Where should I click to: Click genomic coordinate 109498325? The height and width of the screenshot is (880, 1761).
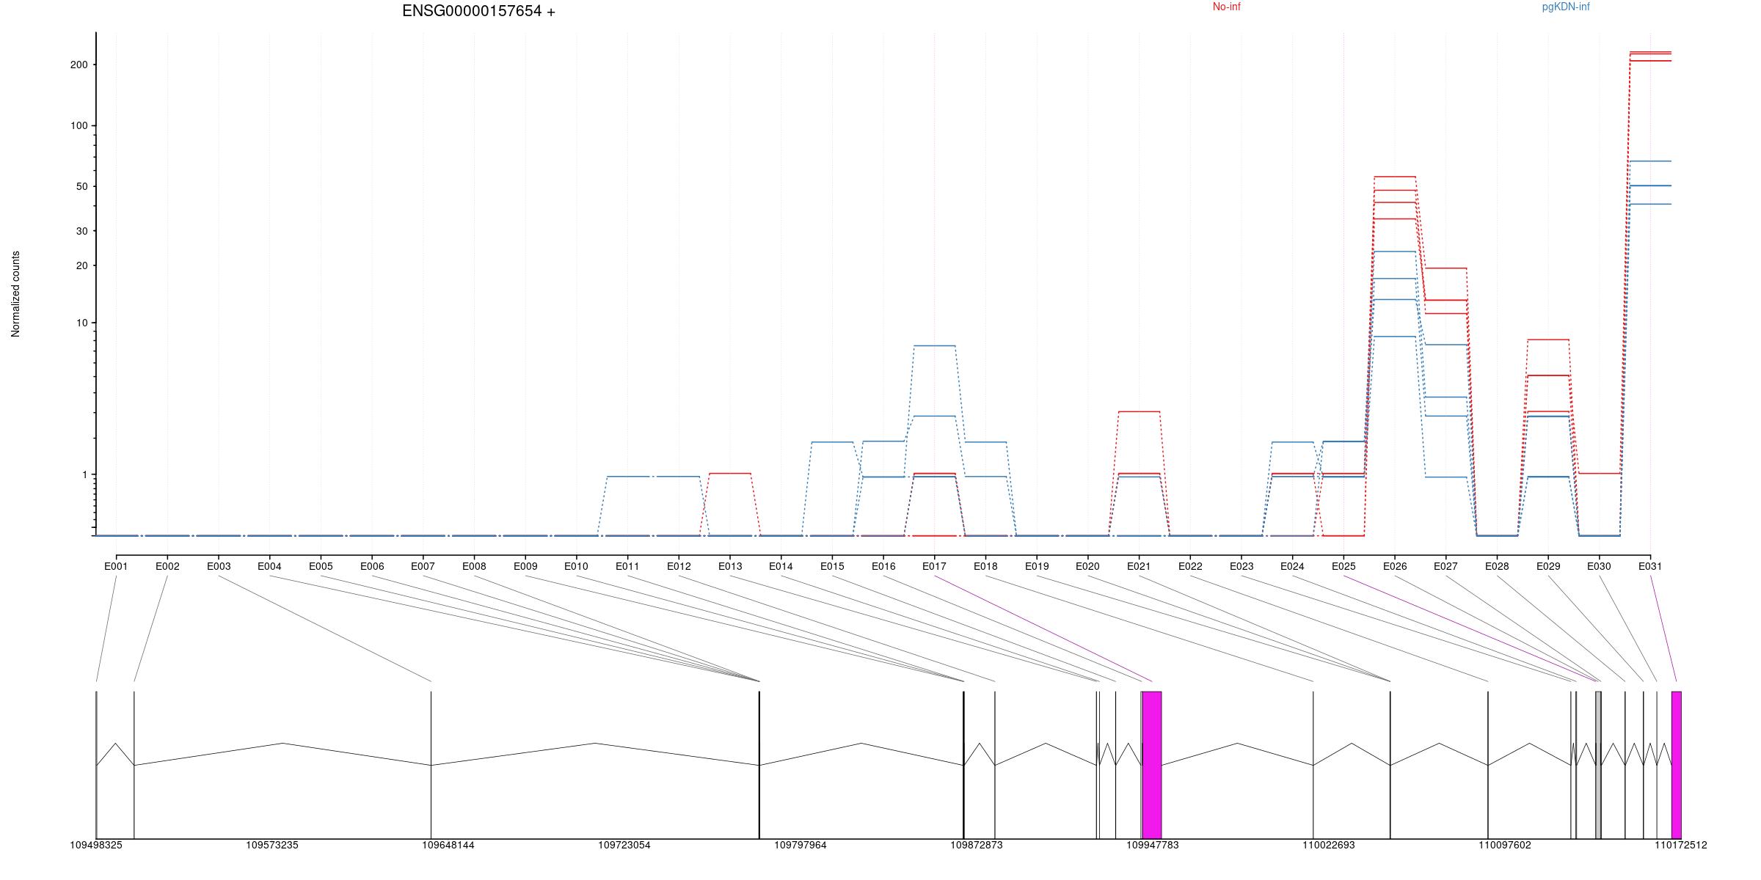click(x=96, y=845)
